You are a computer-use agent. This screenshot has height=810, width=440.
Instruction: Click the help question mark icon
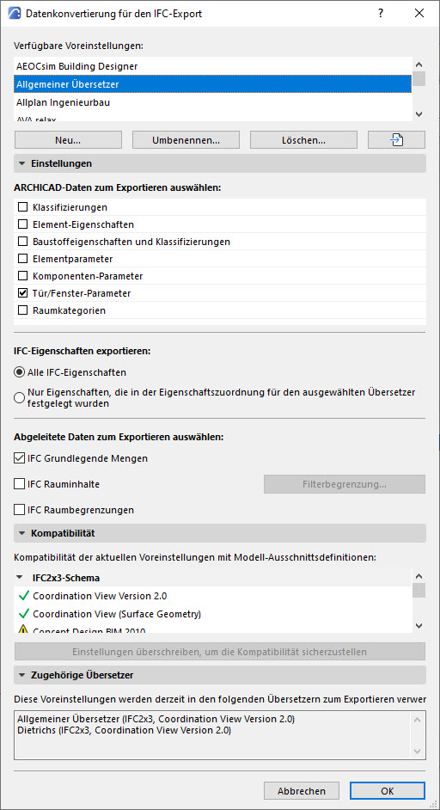pos(381,14)
